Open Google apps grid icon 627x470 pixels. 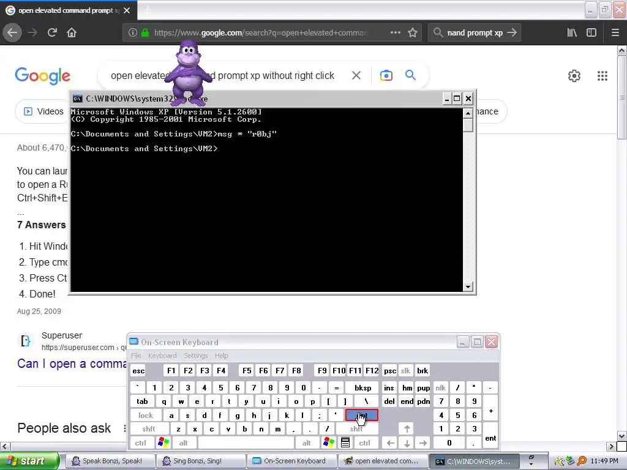[603, 75]
